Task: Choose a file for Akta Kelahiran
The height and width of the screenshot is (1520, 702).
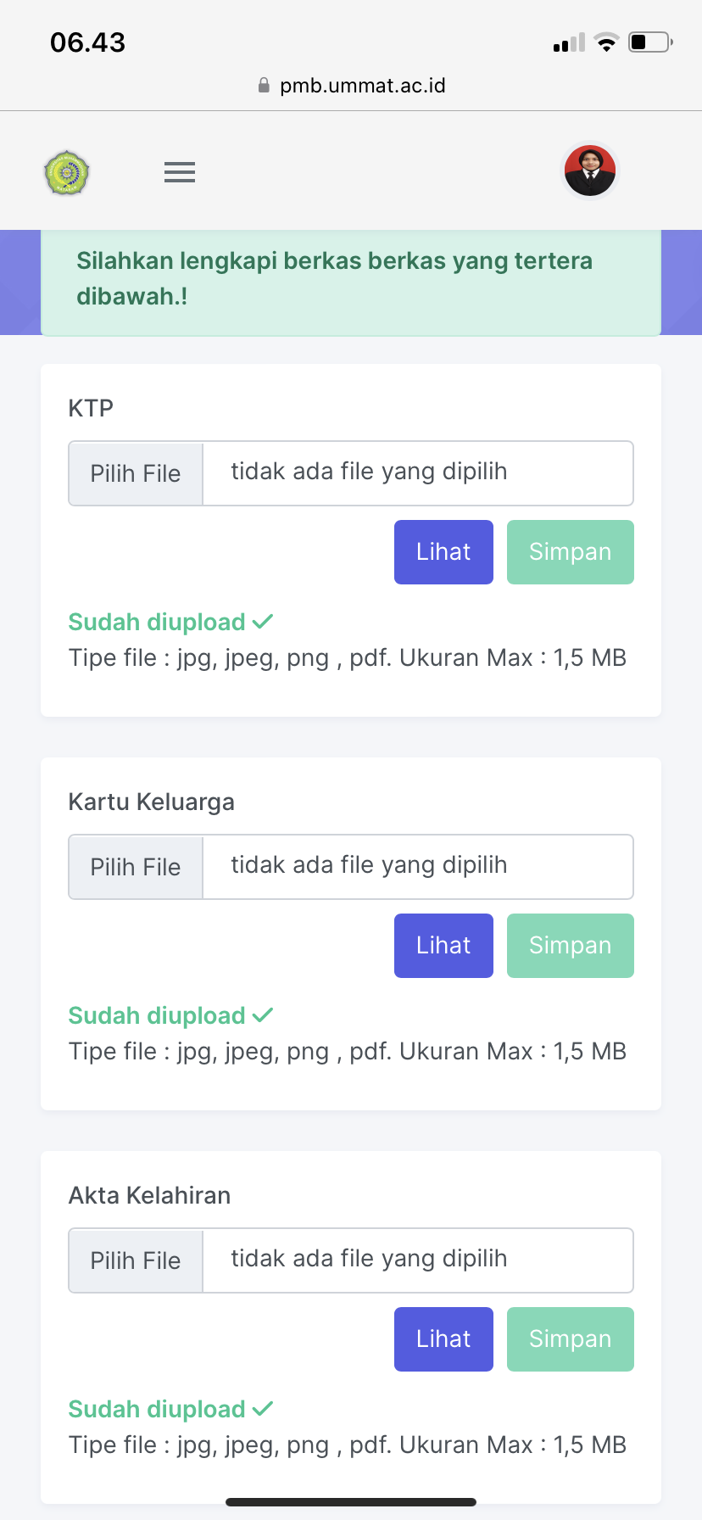Action: 136,1260
